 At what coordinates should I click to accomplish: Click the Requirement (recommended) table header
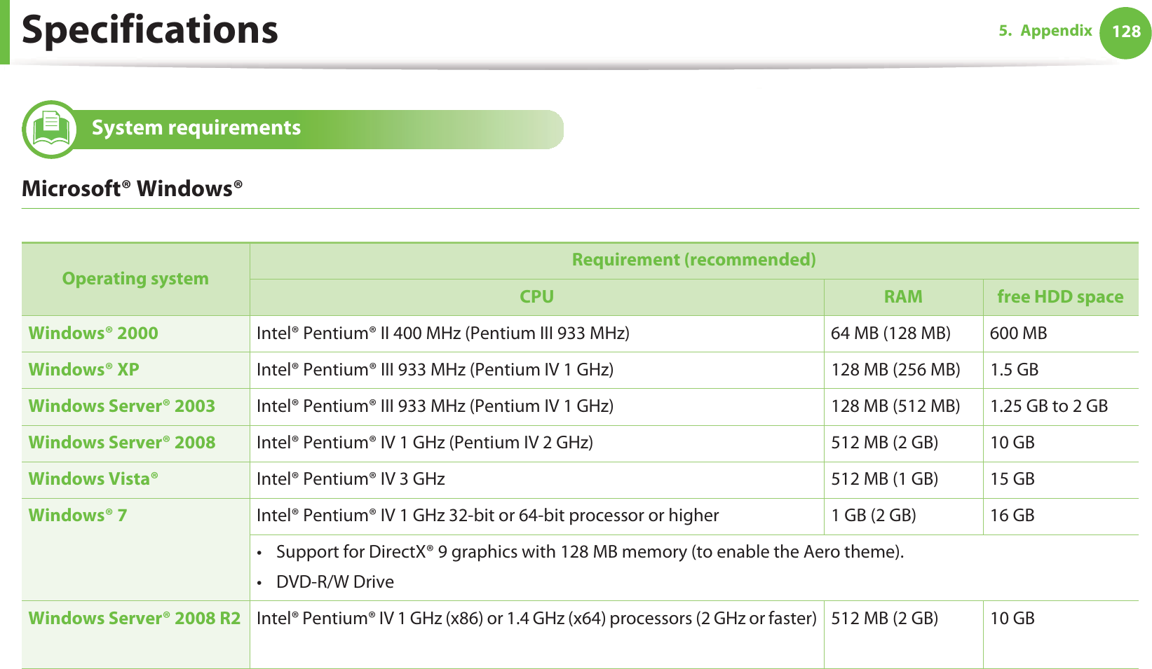tap(693, 260)
